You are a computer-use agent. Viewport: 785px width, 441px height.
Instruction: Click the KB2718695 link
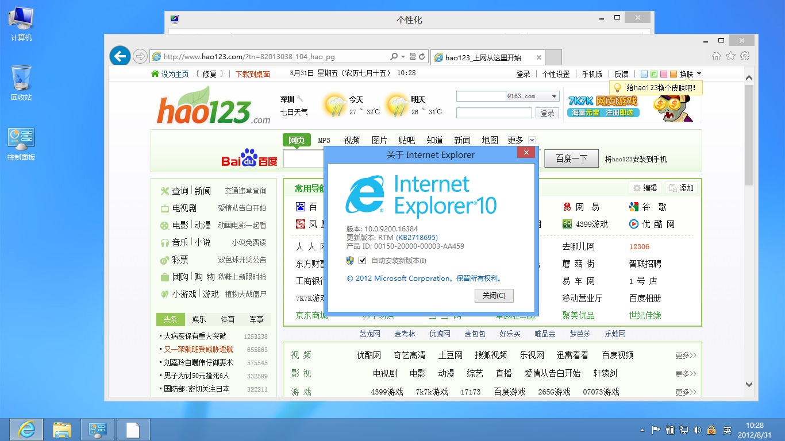click(x=417, y=237)
